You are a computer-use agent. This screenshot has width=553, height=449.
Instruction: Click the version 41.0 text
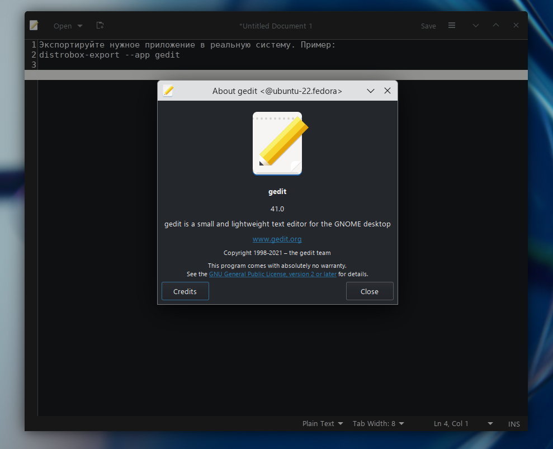tap(277, 209)
